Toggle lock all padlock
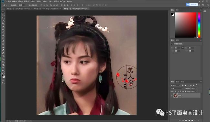 coord(185,91)
